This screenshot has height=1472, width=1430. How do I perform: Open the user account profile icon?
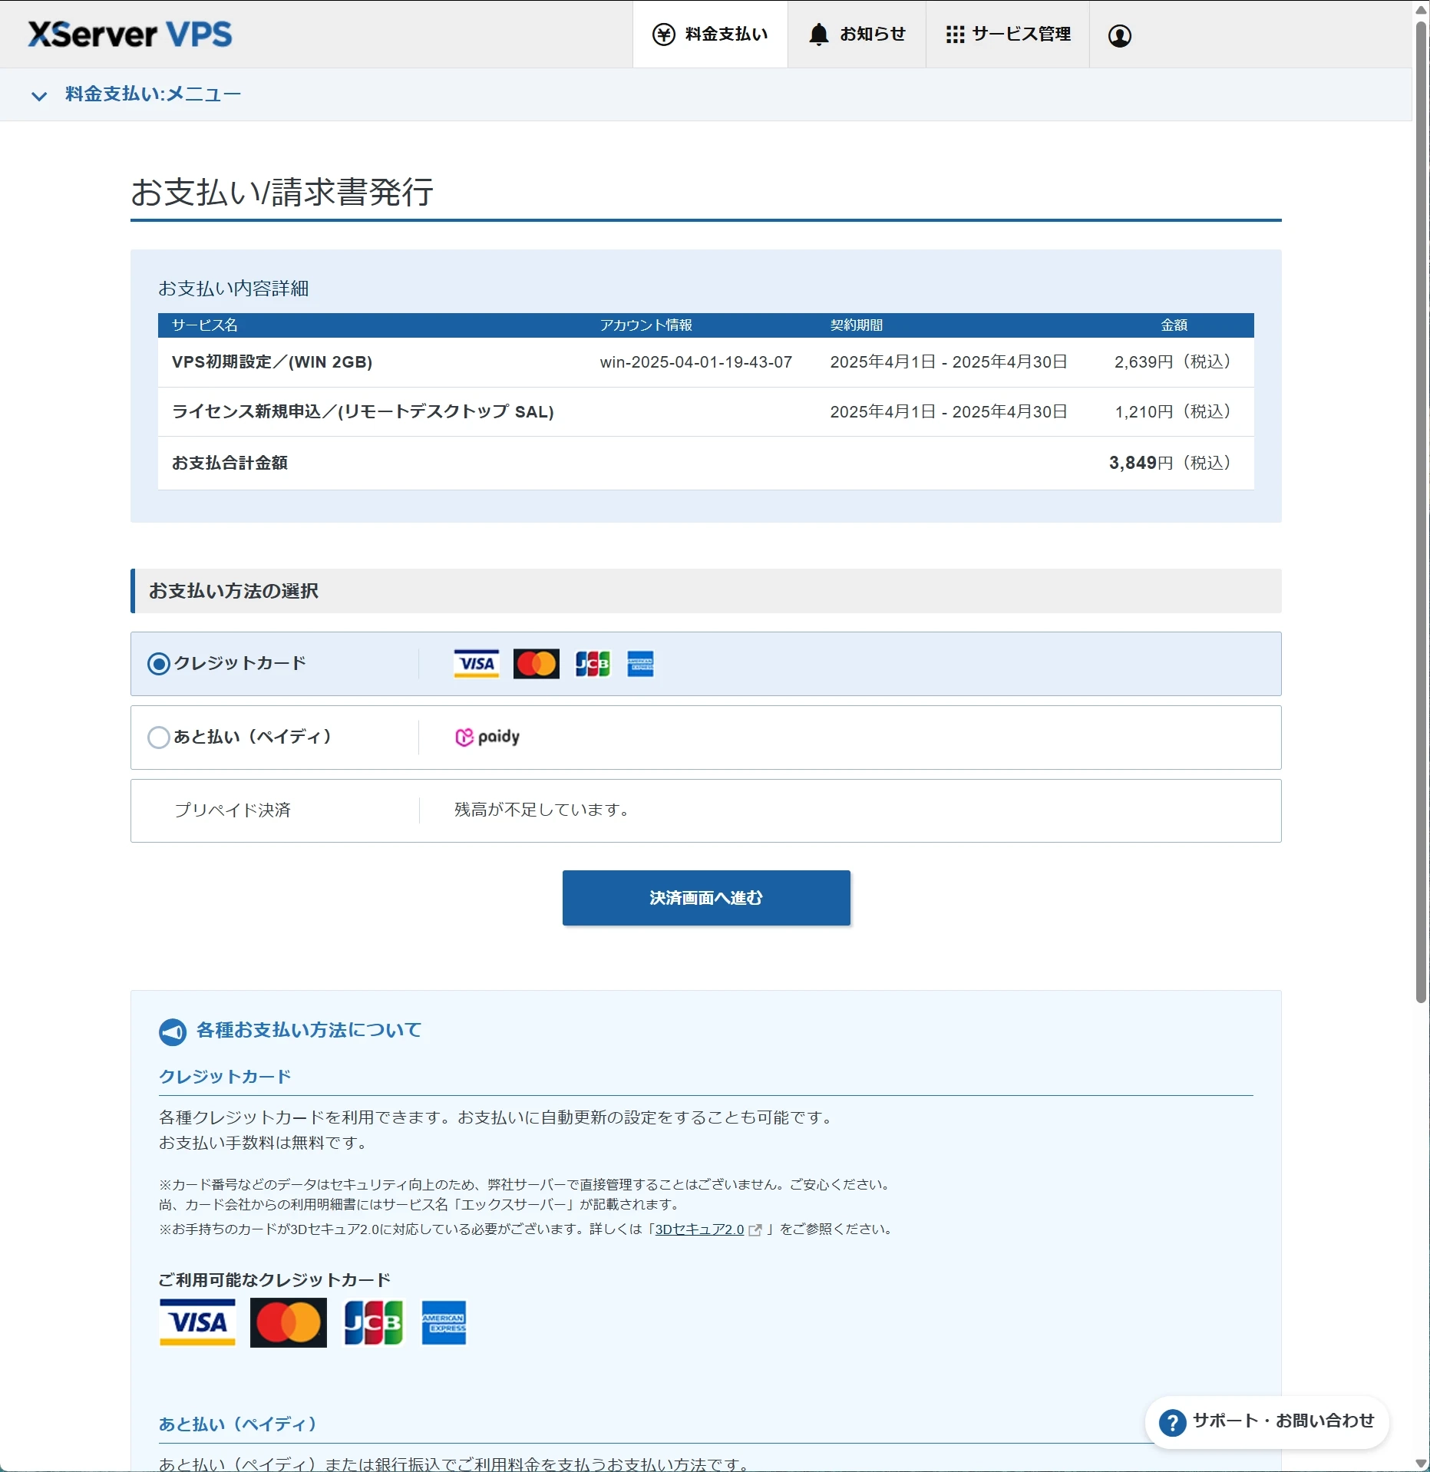coord(1120,35)
